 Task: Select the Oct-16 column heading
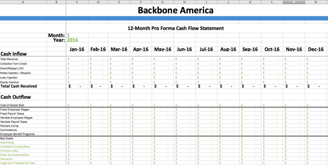click(272, 49)
